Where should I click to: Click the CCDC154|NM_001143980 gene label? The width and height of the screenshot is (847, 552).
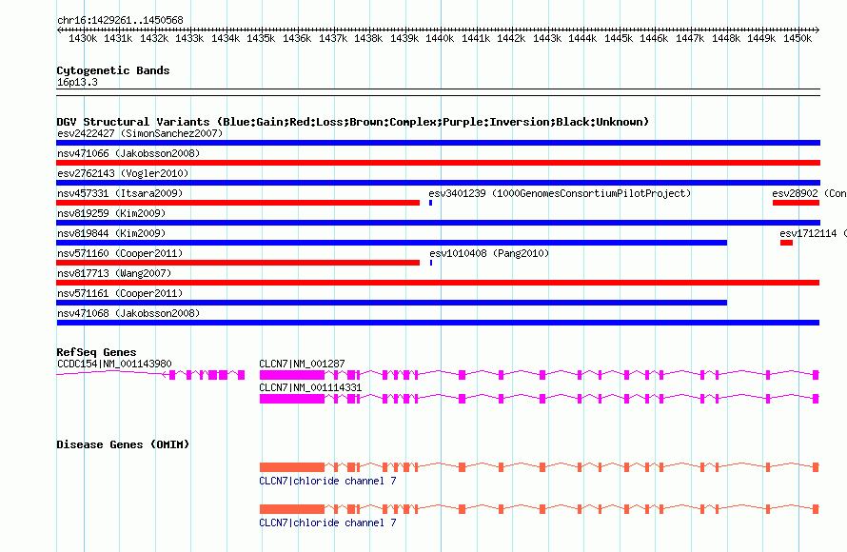point(114,365)
